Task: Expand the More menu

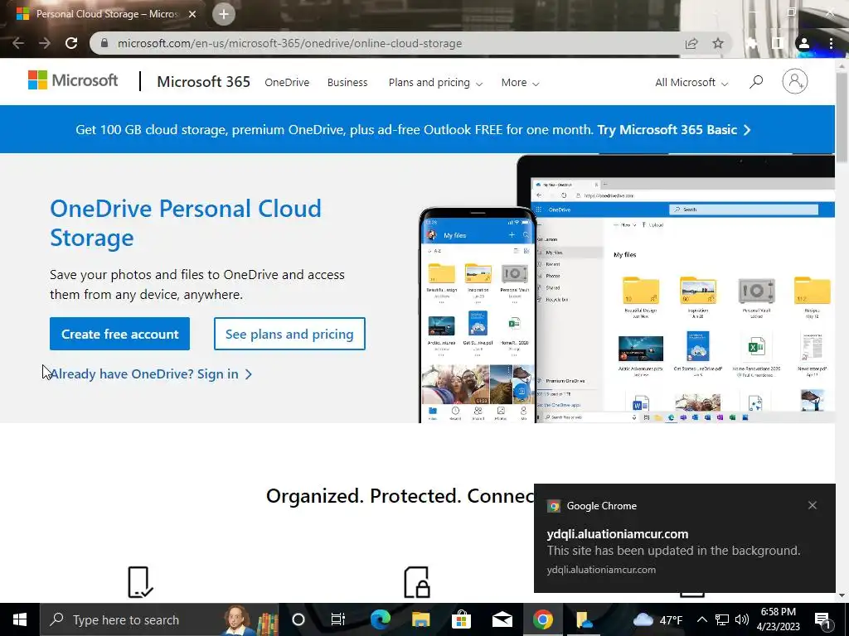Action: [520, 83]
